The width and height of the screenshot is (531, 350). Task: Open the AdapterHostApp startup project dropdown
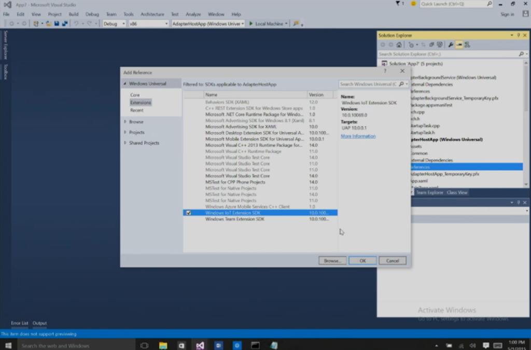(208, 24)
